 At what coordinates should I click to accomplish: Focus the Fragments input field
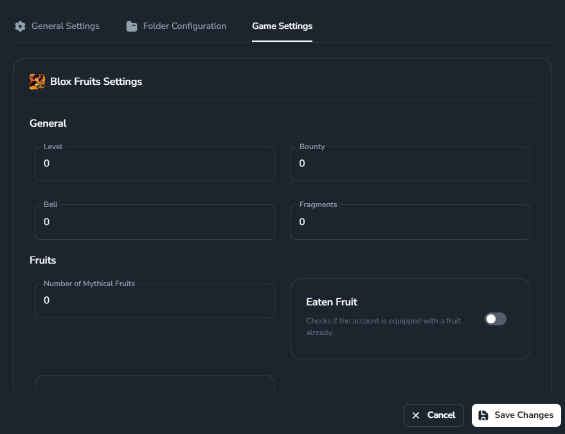point(410,221)
